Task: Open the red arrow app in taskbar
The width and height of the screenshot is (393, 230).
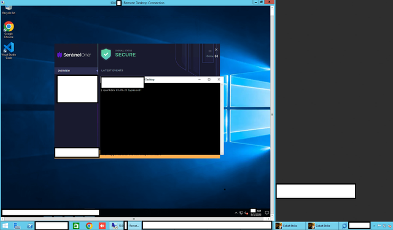Action: 102,226
